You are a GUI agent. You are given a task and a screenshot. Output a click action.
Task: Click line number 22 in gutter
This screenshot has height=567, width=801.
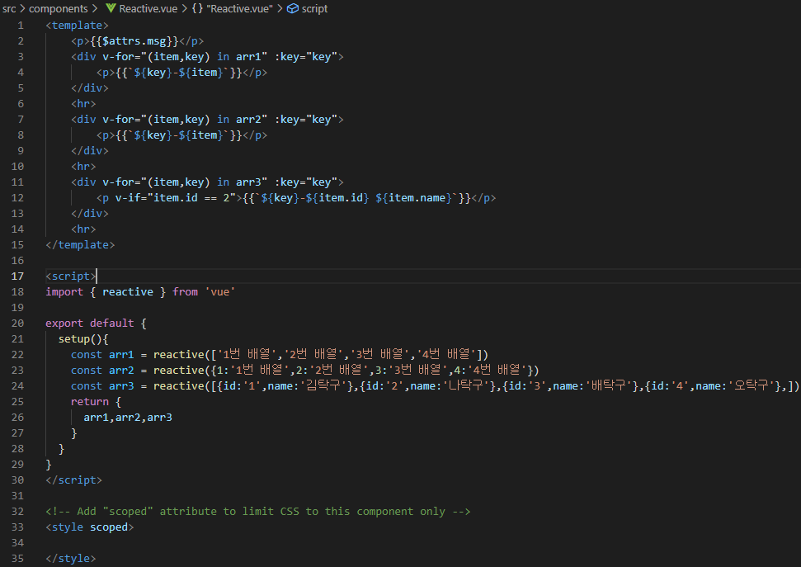17,354
